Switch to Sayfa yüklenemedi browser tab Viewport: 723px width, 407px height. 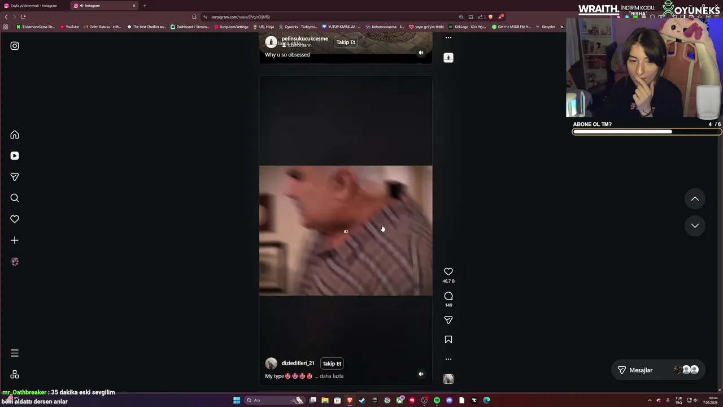34,6
